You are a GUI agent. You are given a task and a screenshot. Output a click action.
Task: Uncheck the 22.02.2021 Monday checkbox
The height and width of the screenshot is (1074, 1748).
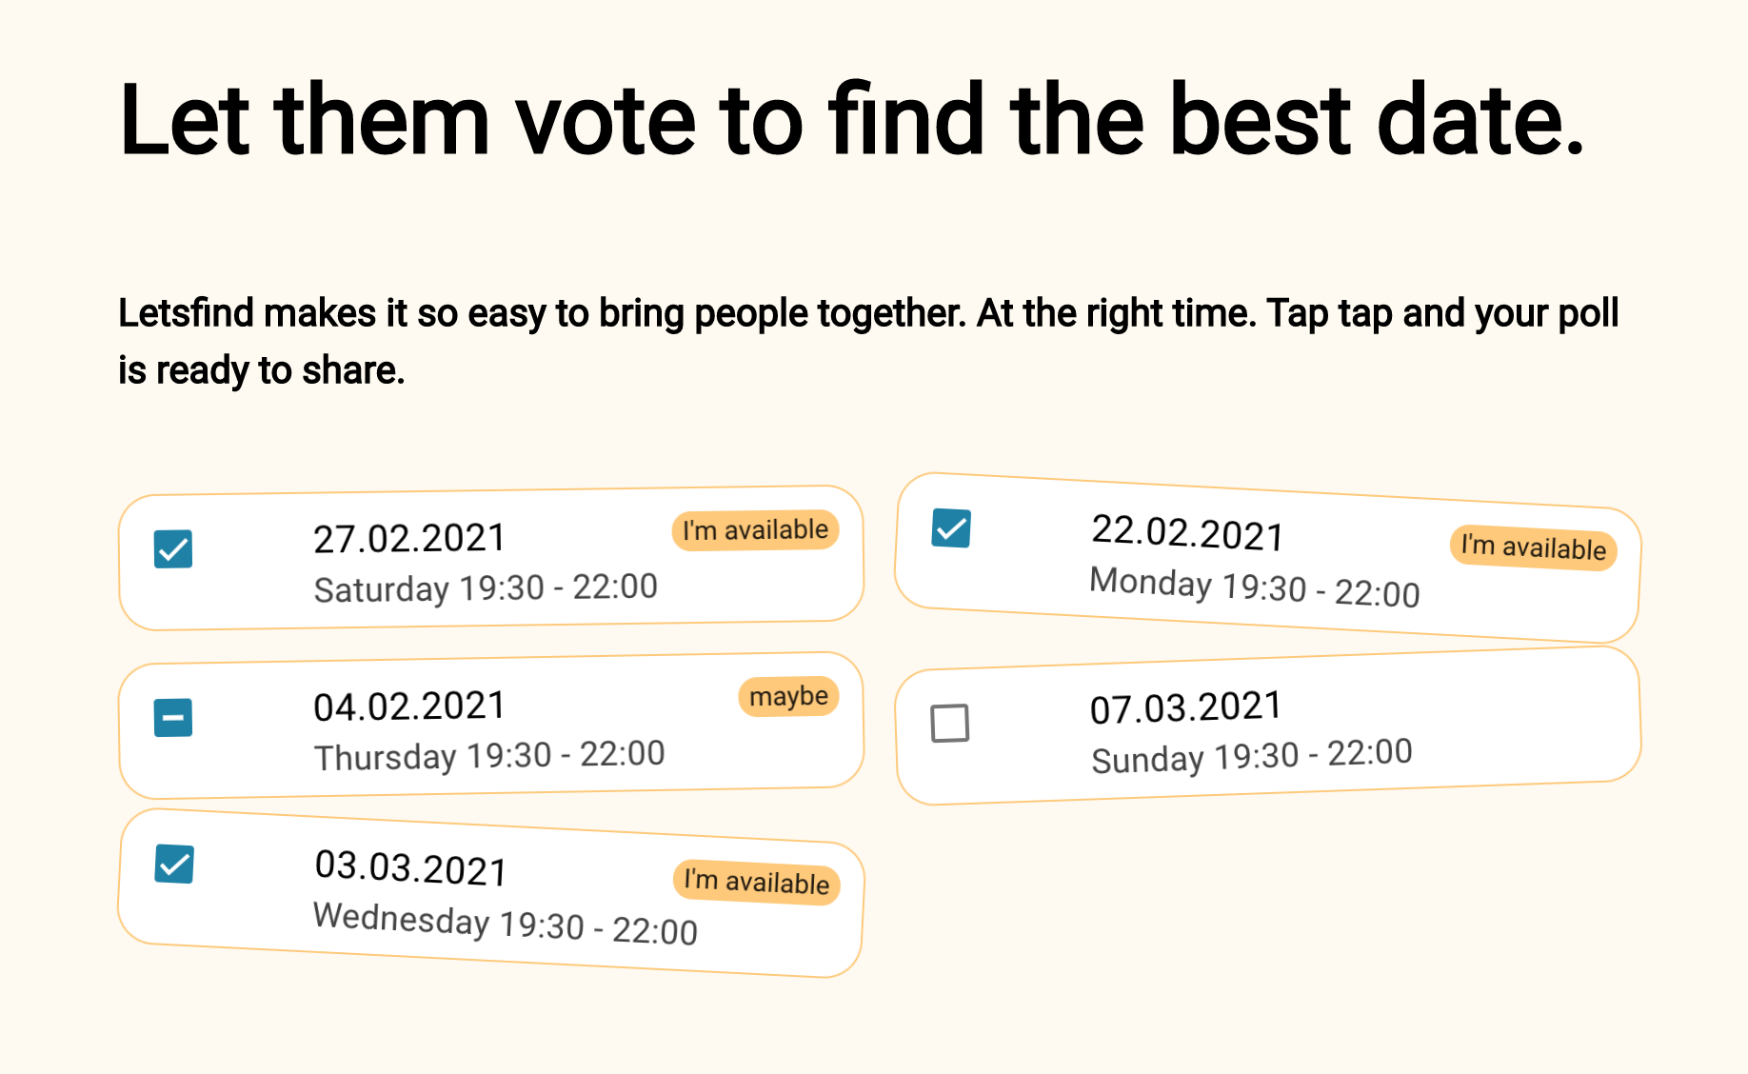click(951, 528)
